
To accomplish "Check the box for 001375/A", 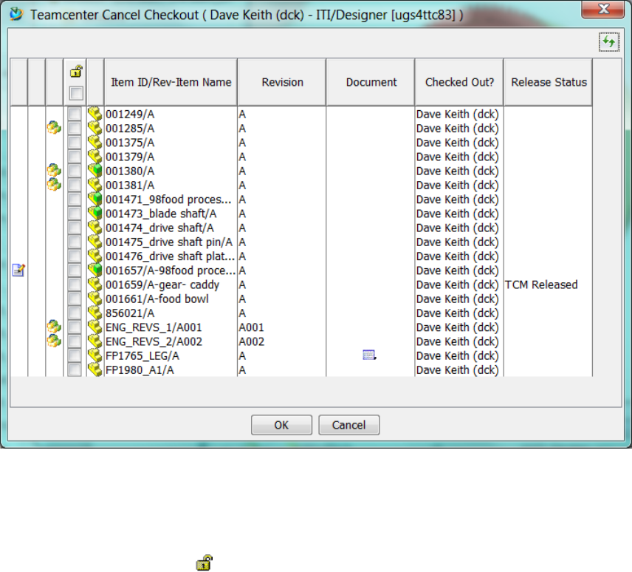I will pyautogui.click(x=74, y=143).
